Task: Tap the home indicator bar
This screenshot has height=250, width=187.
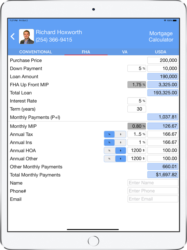Action: [x=93, y=230]
